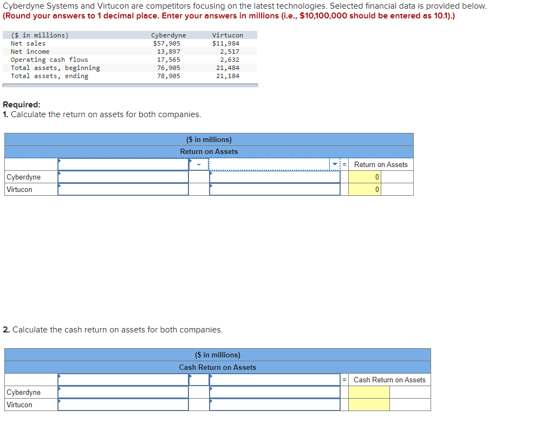Select Cash Return on Assets denominator header field

coord(275,380)
